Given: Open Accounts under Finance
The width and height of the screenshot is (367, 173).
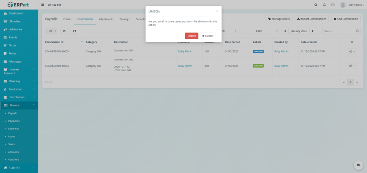Looking at the screenshot, I should click(x=13, y=152).
